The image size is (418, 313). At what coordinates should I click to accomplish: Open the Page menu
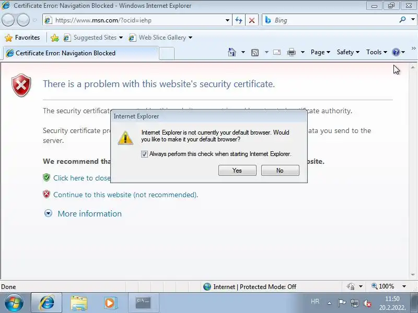pos(320,52)
